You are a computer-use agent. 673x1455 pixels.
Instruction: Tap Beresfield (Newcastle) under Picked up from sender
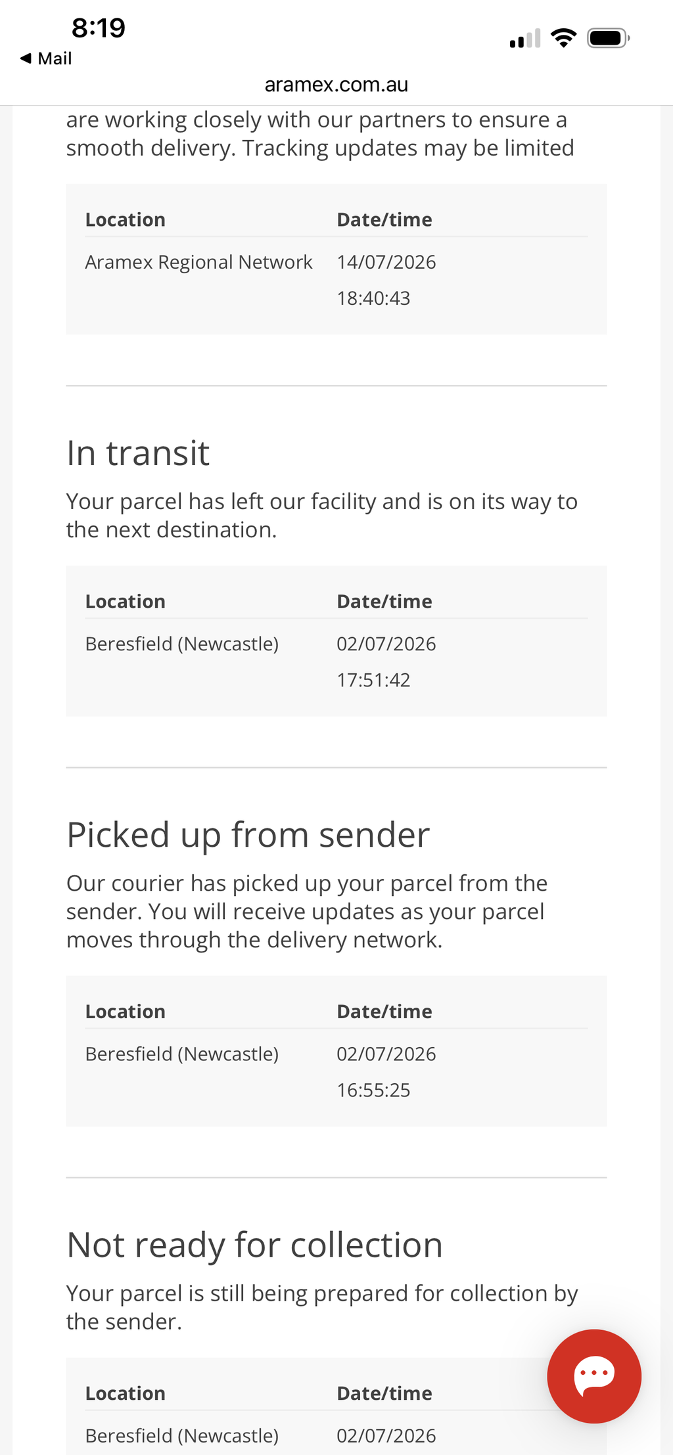(x=182, y=1054)
